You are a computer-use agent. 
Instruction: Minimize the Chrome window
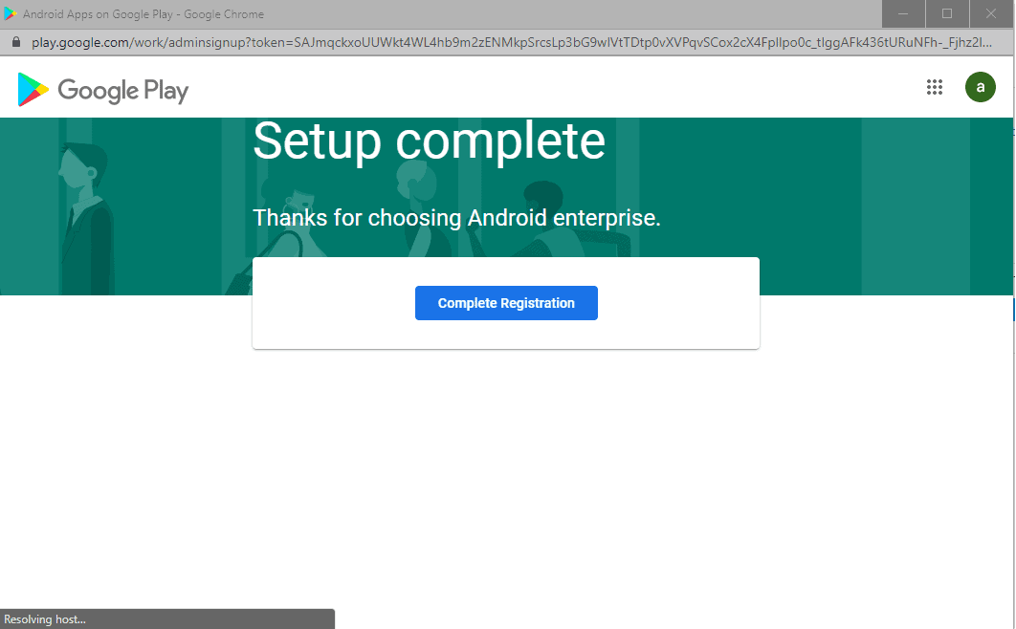coord(903,13)
